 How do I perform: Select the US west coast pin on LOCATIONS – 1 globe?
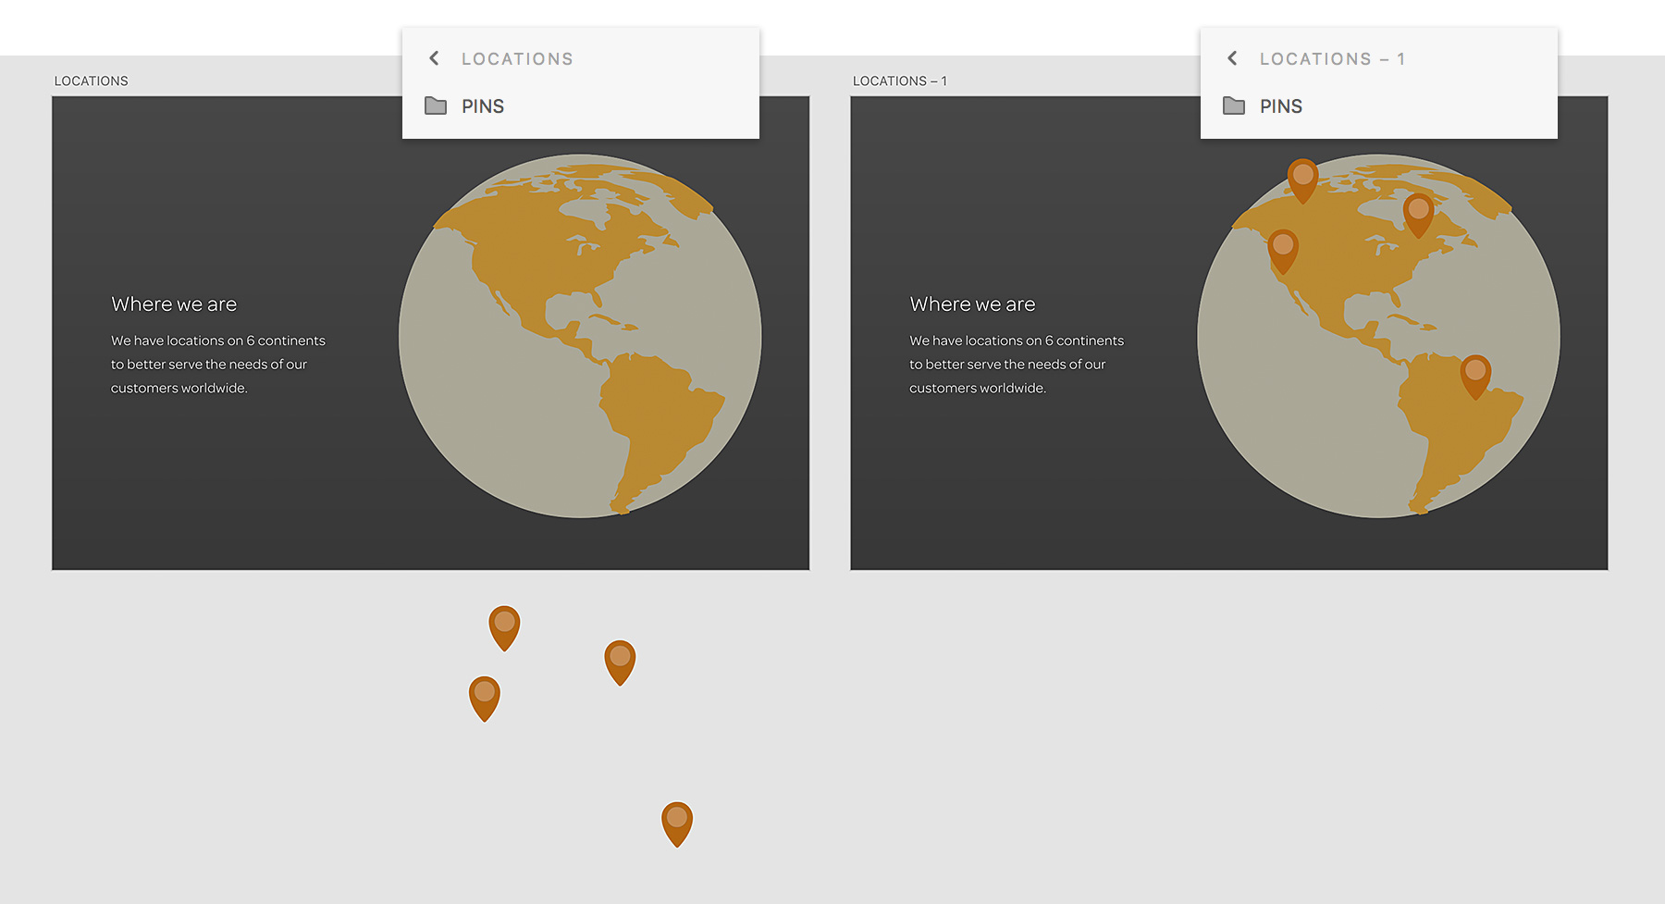pos(1283,252)
